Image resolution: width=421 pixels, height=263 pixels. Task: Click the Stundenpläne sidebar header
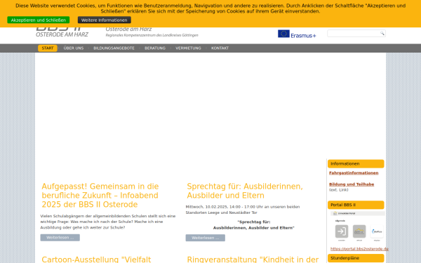pyautogui.click(x=356, y=258)
